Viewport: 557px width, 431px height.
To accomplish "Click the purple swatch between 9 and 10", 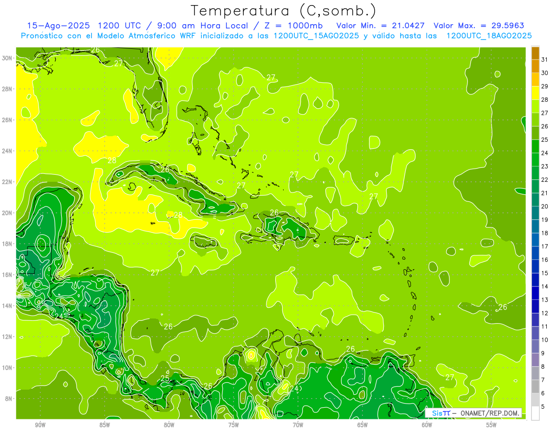I will [535, 347].
